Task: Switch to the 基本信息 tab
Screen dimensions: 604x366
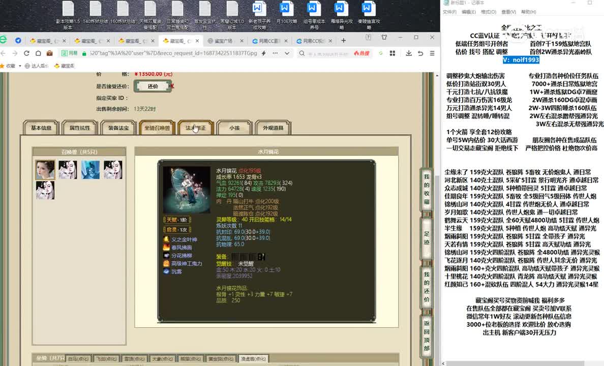Action: tap(41, 128)
